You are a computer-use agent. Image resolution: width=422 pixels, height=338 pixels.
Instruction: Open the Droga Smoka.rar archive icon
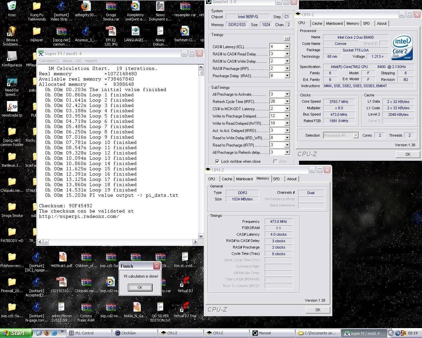(111, 6)
